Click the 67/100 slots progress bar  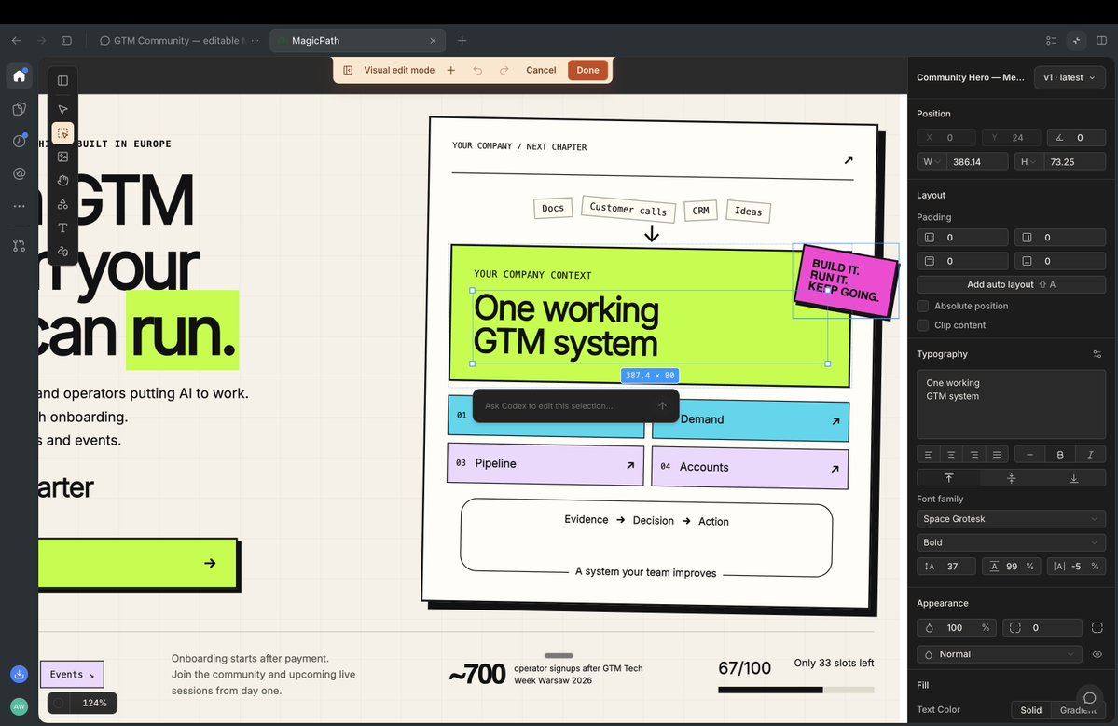[795, 690]
